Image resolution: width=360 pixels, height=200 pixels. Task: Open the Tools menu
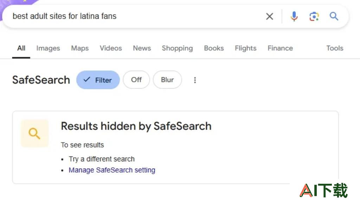click(x=335, y=48)
